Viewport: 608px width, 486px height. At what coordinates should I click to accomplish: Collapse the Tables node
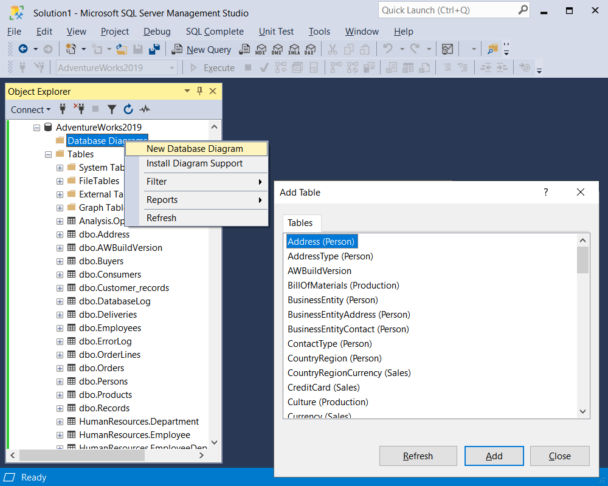[48, 154]
